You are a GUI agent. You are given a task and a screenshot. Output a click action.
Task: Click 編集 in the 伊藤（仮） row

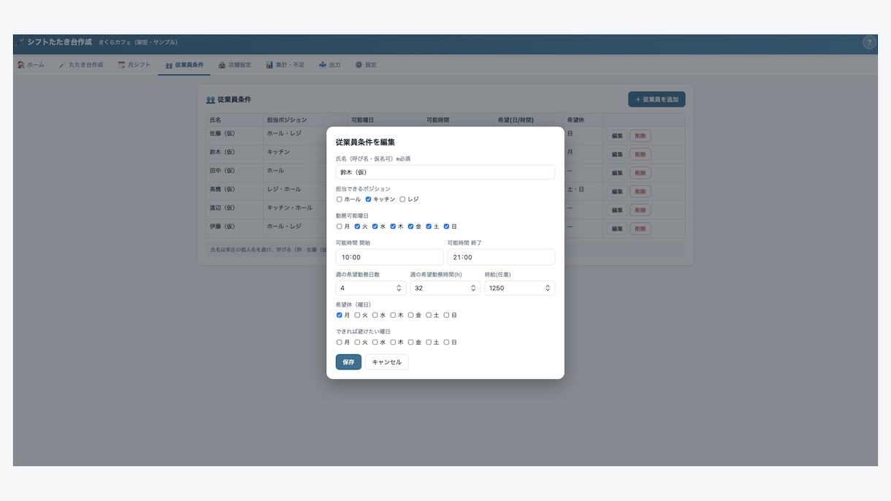click(x=617, y=229)
